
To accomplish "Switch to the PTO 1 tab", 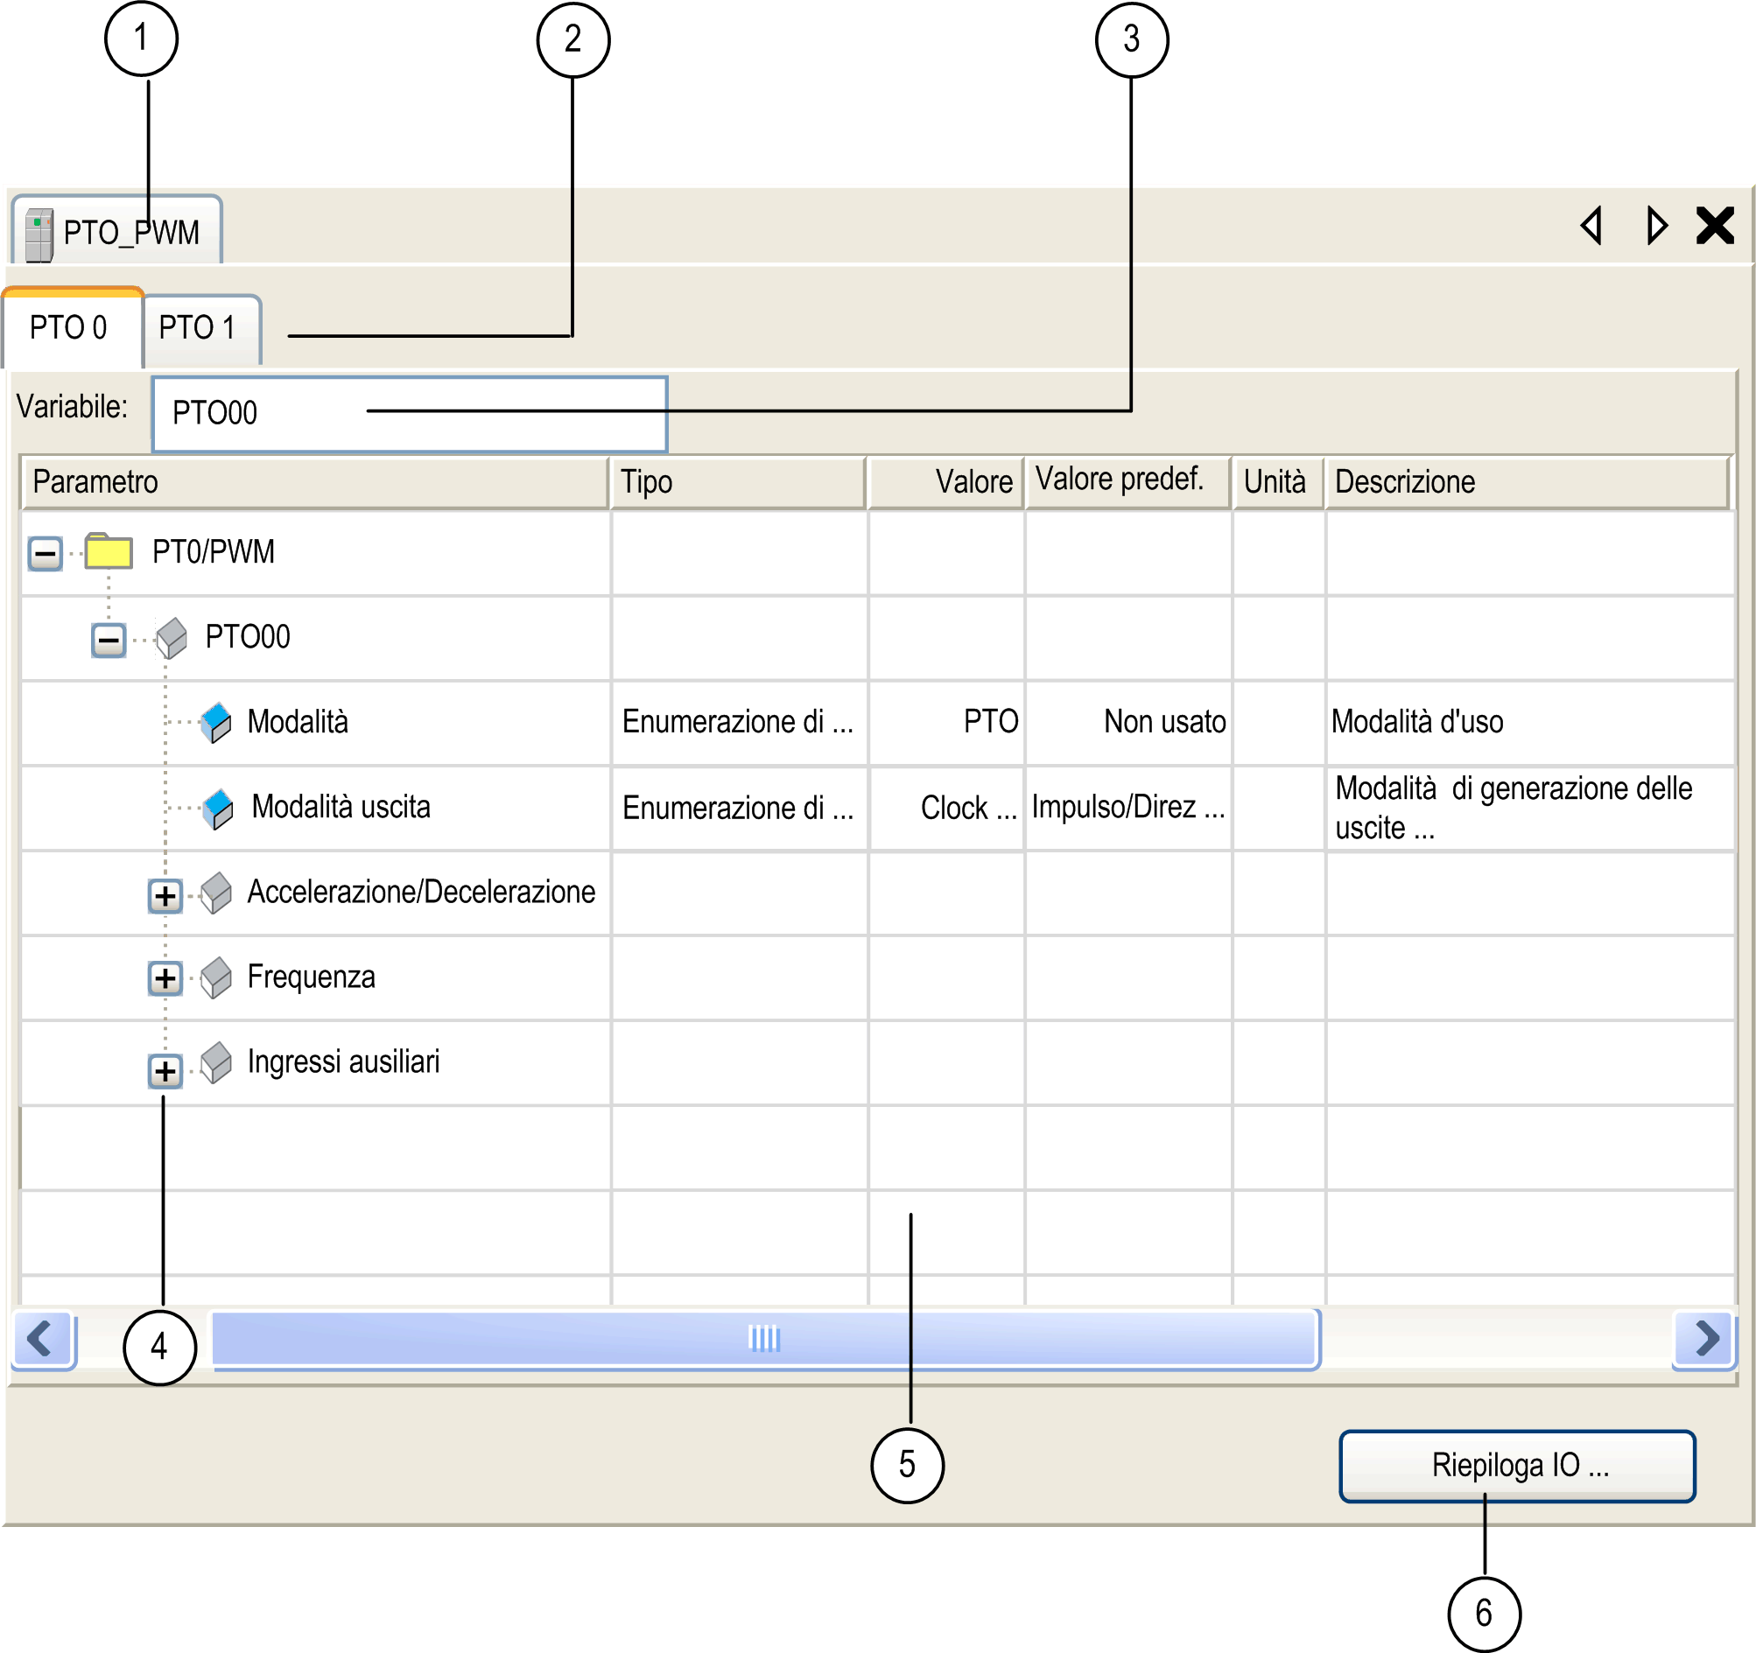I will [x=198, y=328].
